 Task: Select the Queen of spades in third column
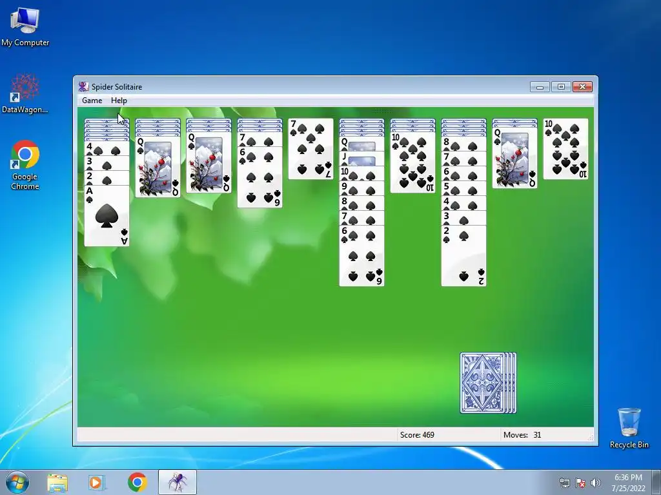coord(208,162)
